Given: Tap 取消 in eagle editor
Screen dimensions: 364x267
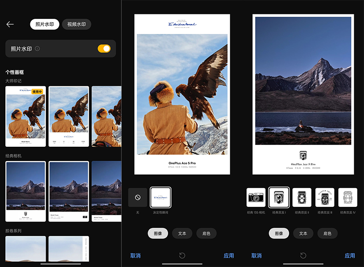Looking at the screenshot, I should click(x=135, y=256).
